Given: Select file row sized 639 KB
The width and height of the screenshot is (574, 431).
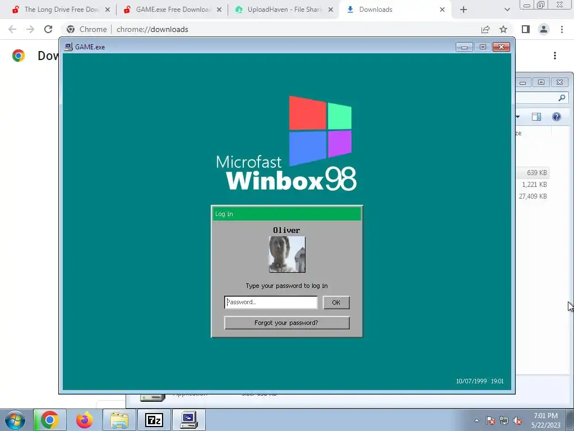Looking at the screenshot, I should pyautogui.click(x=533, y=173).
